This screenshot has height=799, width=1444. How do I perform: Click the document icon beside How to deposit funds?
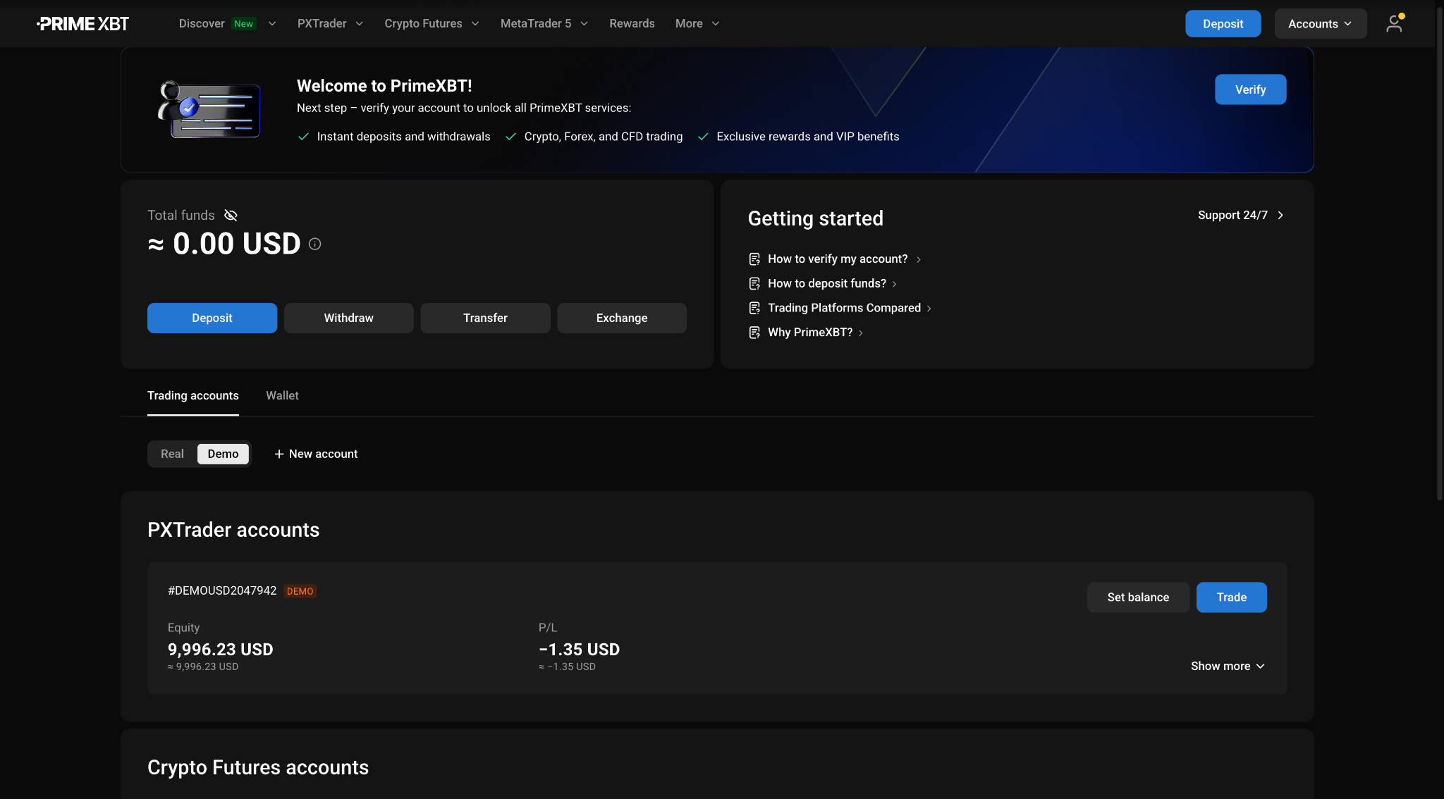754,283
